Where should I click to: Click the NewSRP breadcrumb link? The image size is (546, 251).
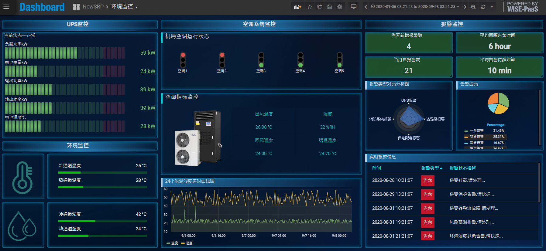(x=93, y=7)
